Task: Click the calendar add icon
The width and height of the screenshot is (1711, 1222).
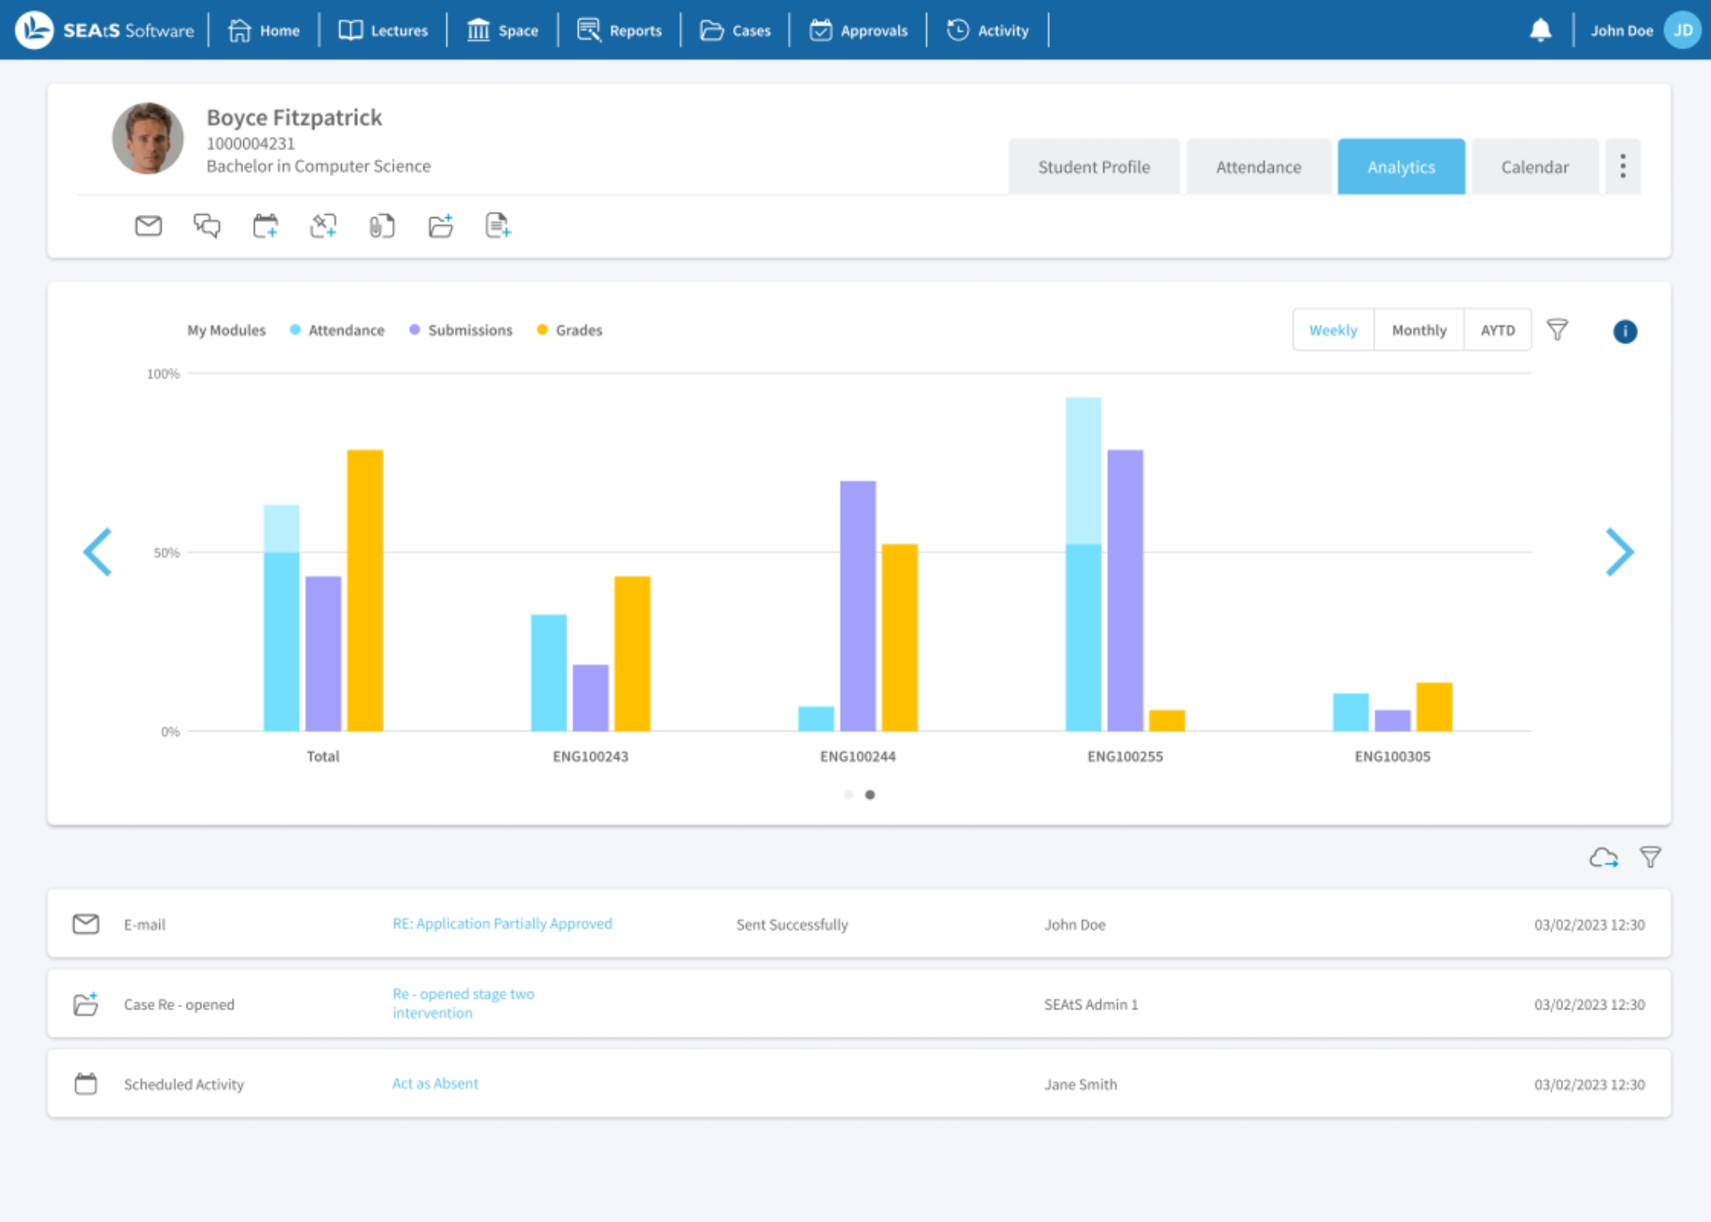Action: tap(264, 225)
